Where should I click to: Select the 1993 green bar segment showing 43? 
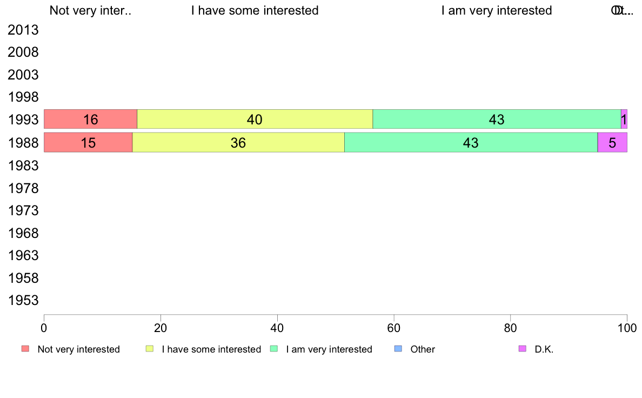coord(497,120)
